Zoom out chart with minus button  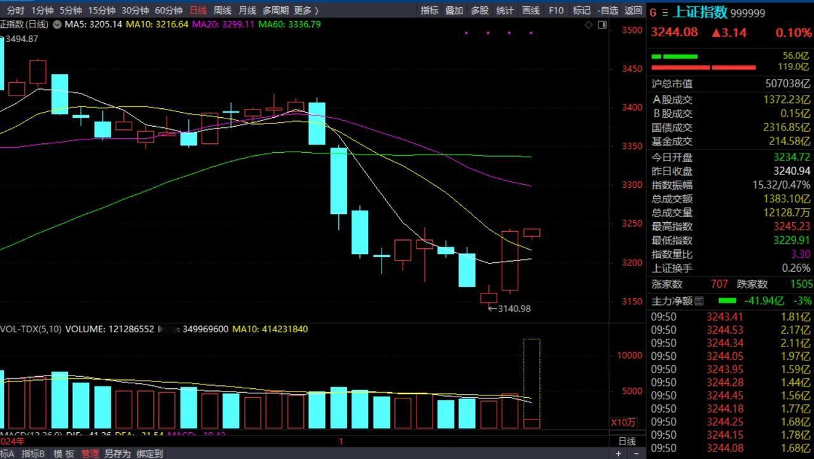(637, 453)
